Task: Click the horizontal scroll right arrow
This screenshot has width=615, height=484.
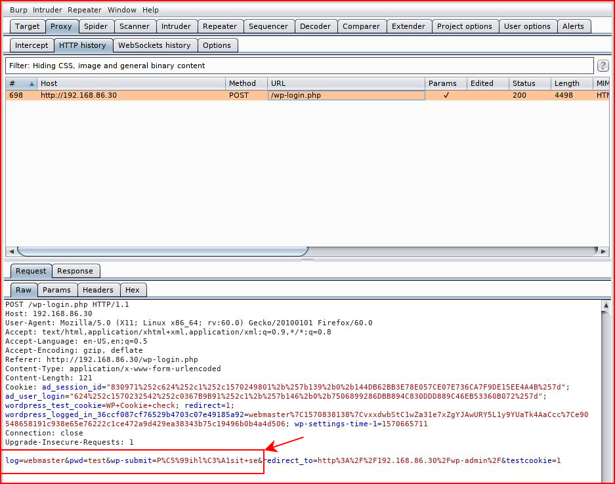Action: pos(603,251)
